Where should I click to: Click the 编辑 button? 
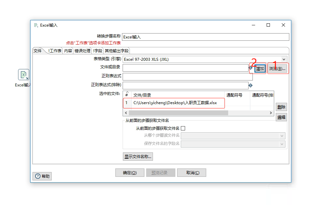click(x=281, y=117)
